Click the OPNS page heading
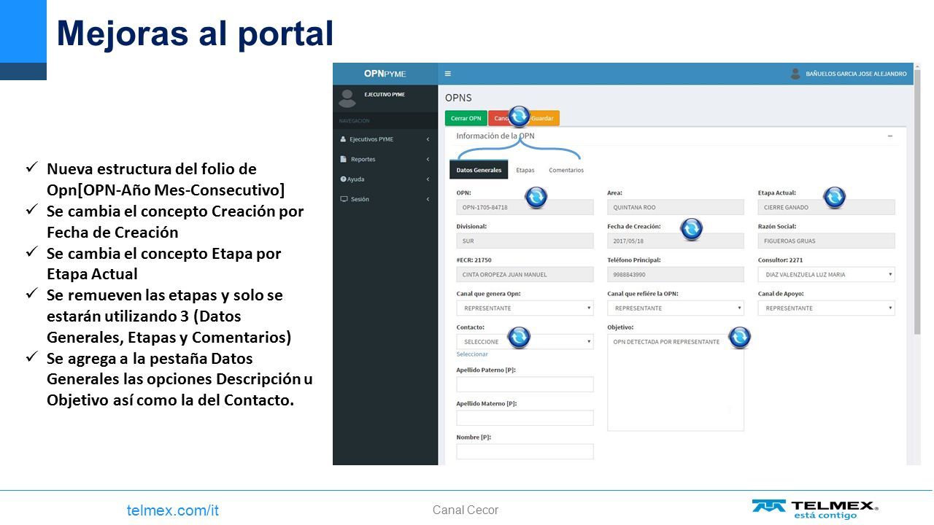 458,98
